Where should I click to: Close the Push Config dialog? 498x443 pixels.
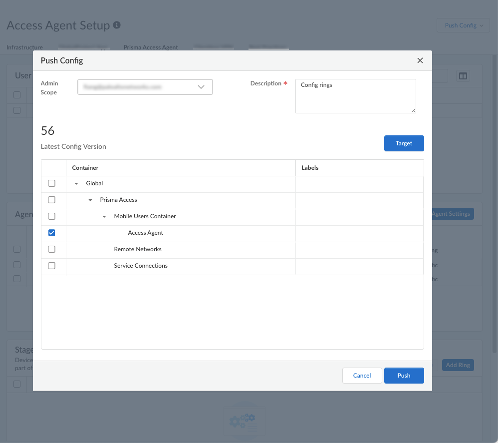[420, 60]
